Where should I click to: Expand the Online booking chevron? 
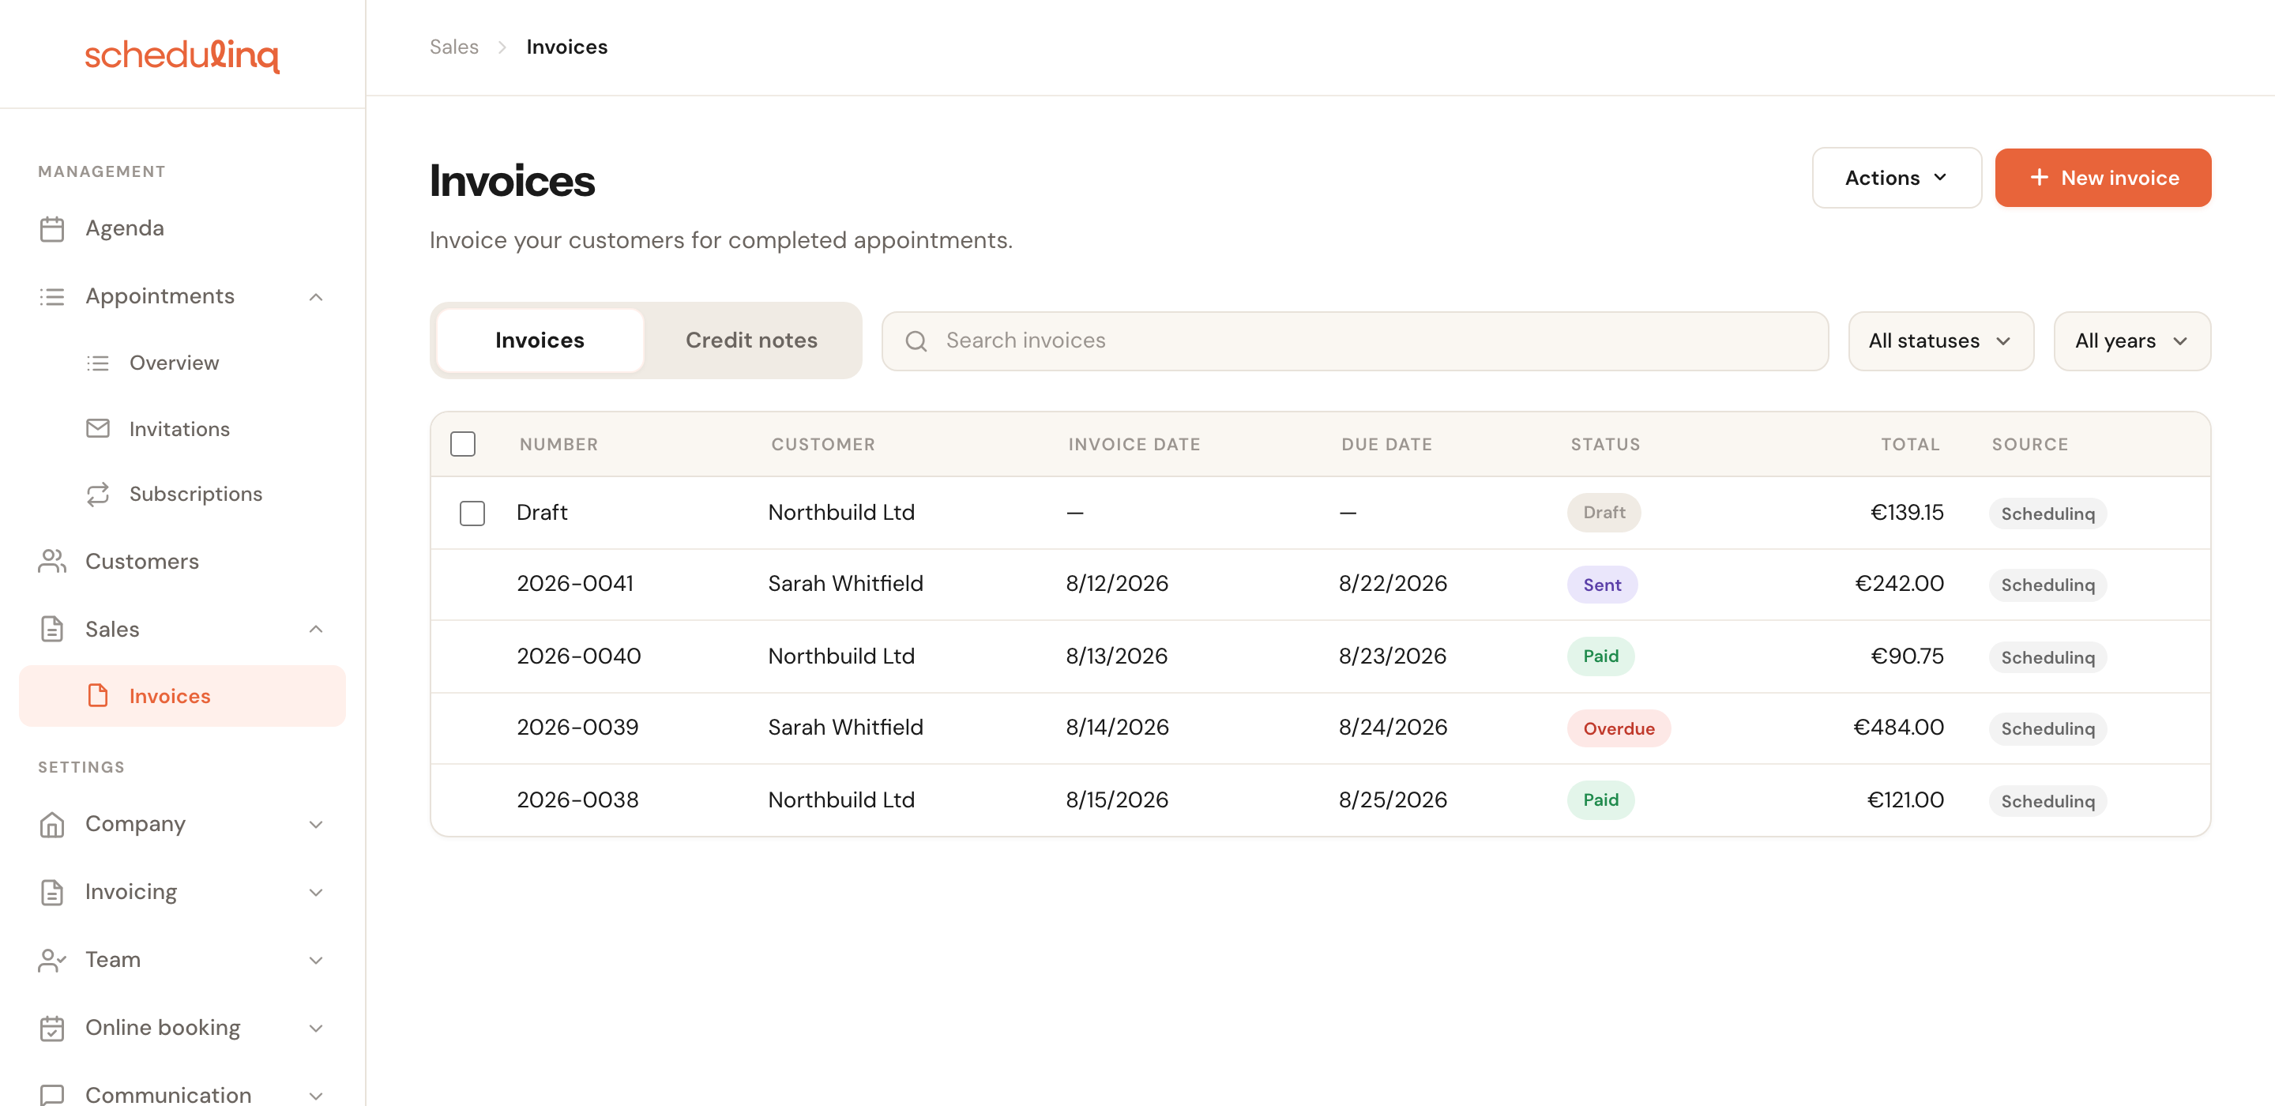(x=316, y=1029)
